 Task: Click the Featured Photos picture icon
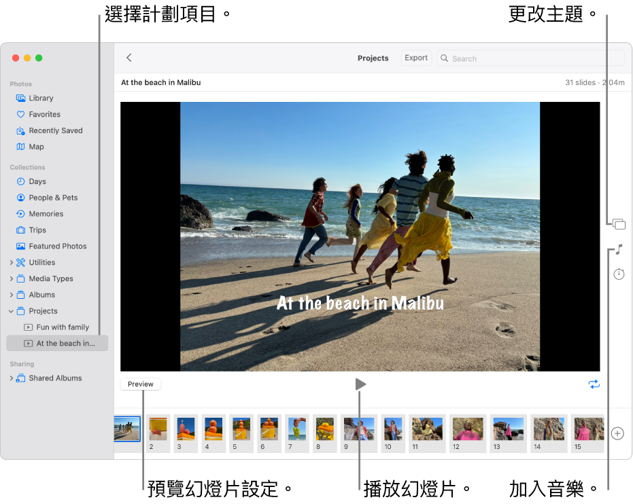pos(20,246)
